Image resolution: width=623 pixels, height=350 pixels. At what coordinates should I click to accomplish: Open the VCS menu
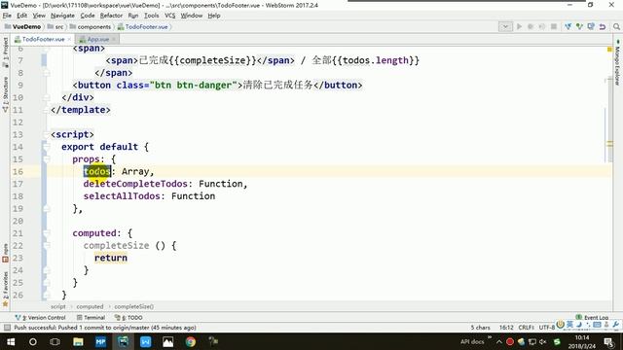[x=170, y=16]
